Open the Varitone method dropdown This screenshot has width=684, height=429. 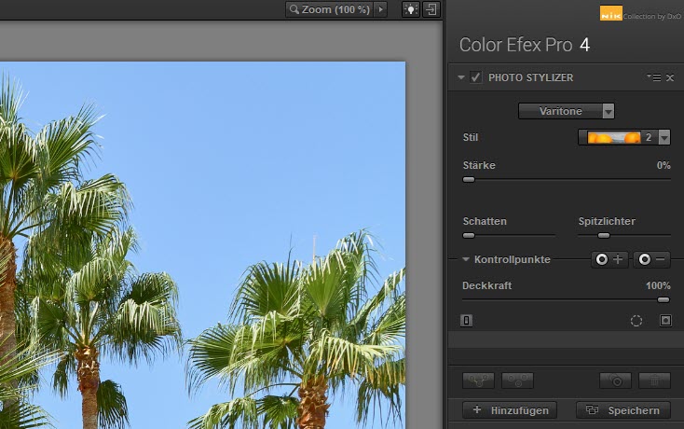[x=567, y=111]
